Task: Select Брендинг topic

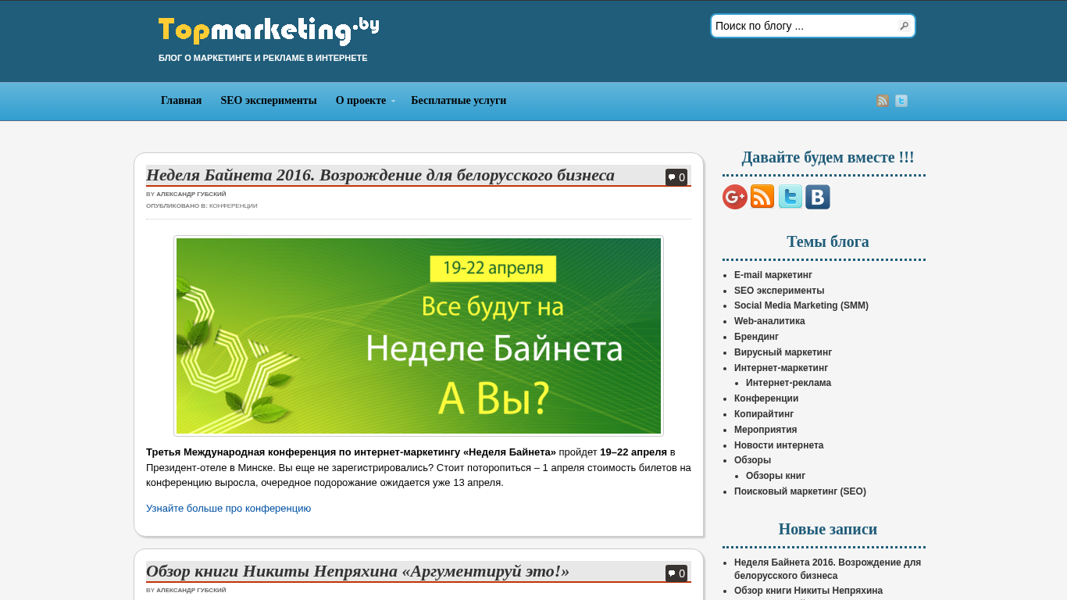Action: [756, 337]
